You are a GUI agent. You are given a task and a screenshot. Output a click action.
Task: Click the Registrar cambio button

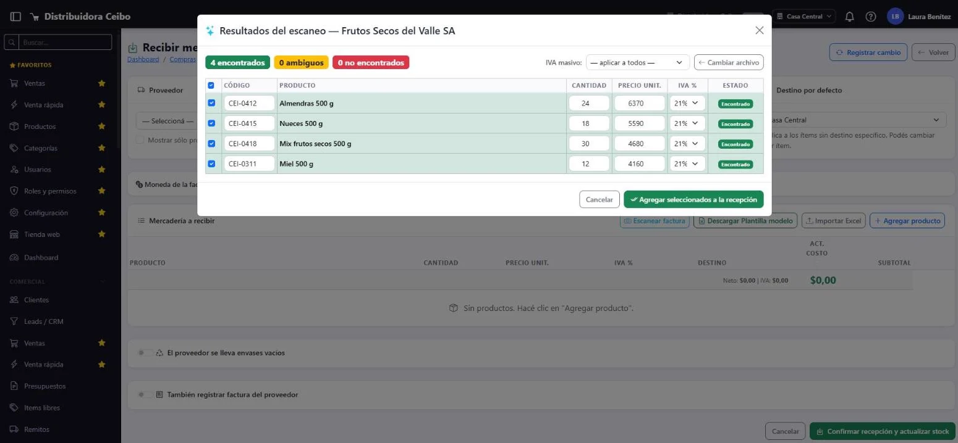pos(868,52)
